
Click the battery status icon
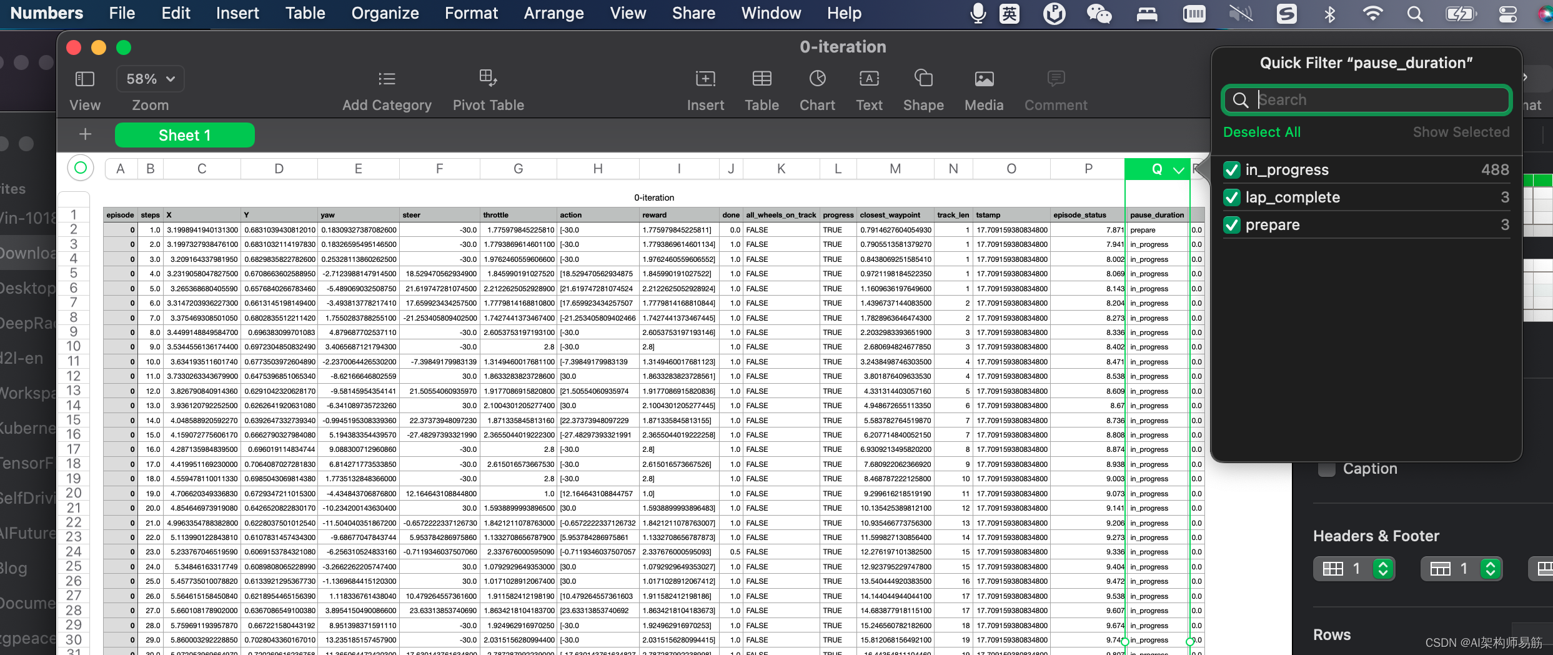pyautogui.click(x=1461, y=13)
